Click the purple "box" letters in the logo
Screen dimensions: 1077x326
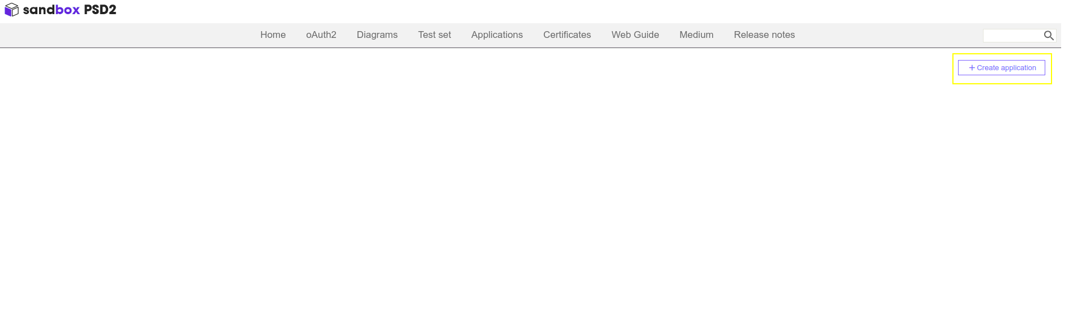[x=67, y=10]
